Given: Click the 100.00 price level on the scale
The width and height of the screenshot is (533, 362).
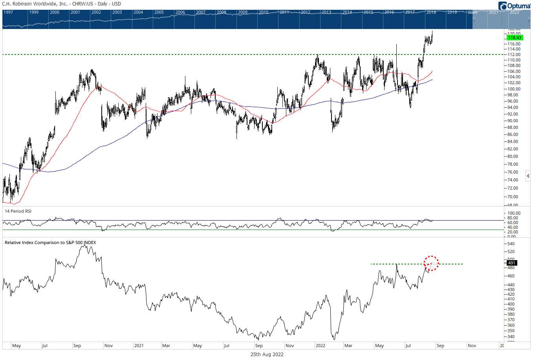Looking at the screenshot, I should point(514,89).
